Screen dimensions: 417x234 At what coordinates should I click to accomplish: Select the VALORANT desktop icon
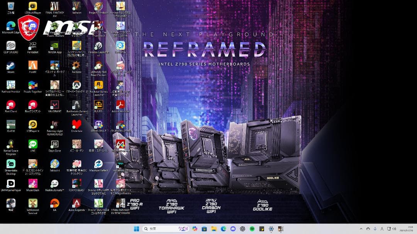coord(55,105)
